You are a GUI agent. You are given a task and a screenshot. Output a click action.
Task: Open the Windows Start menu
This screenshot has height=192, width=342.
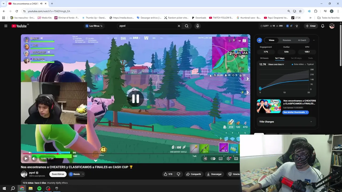[4, 189]
